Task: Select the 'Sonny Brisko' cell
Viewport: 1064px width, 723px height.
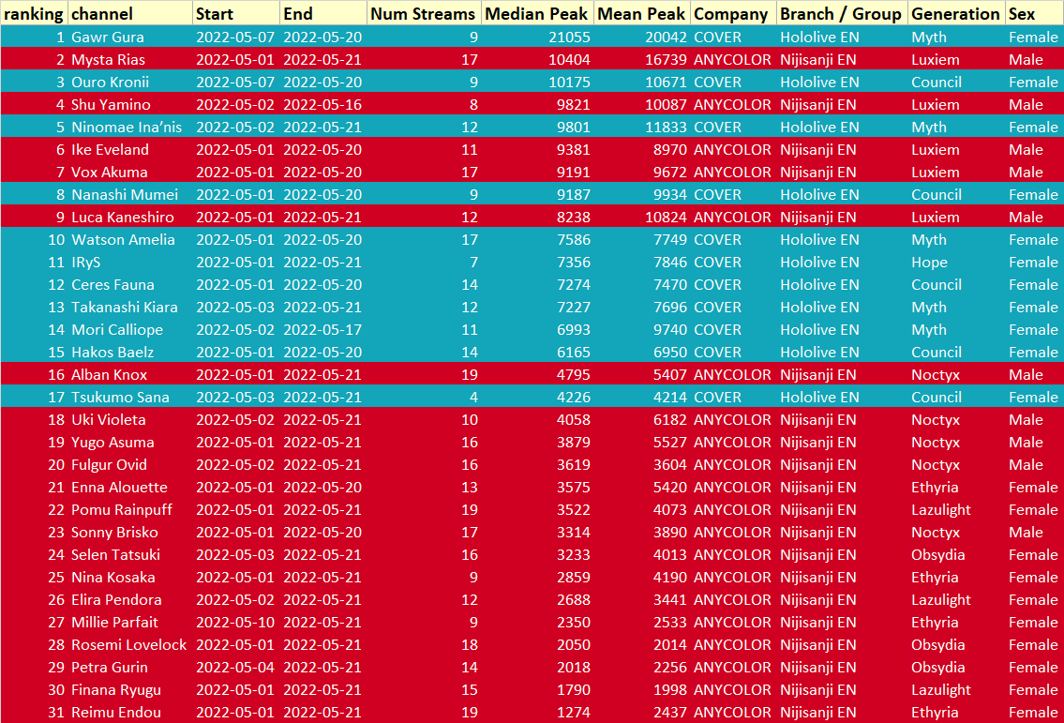Action: tap(129, 533)
